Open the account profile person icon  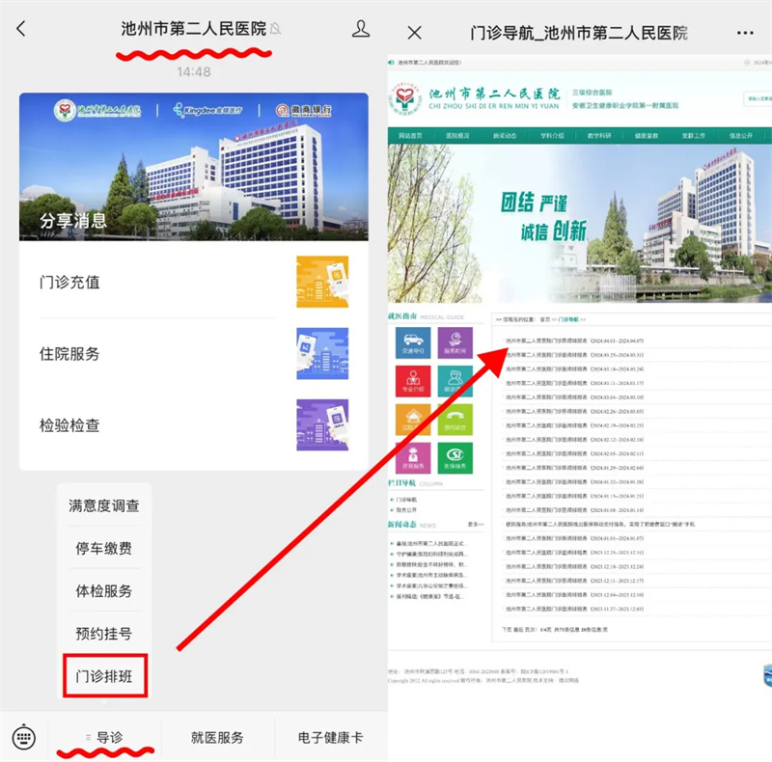click(361, 30)
